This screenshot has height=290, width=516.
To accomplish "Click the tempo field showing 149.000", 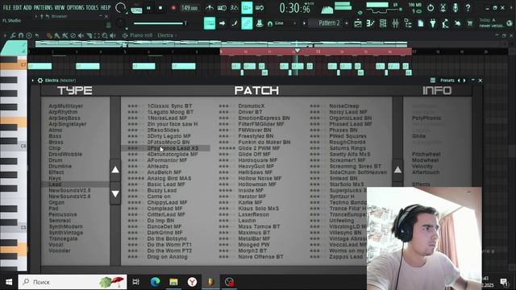I will pyautogui.click(x=189, y=8).
